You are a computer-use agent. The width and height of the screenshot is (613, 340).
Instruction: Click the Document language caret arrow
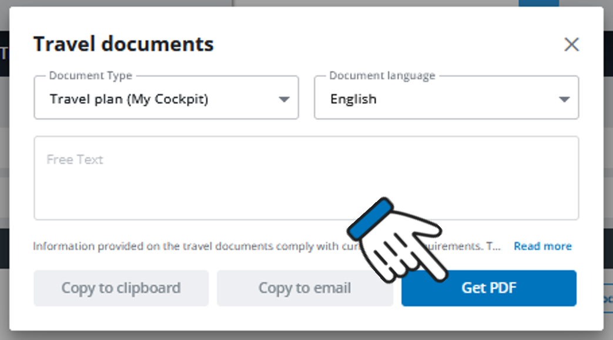[564, 99]
